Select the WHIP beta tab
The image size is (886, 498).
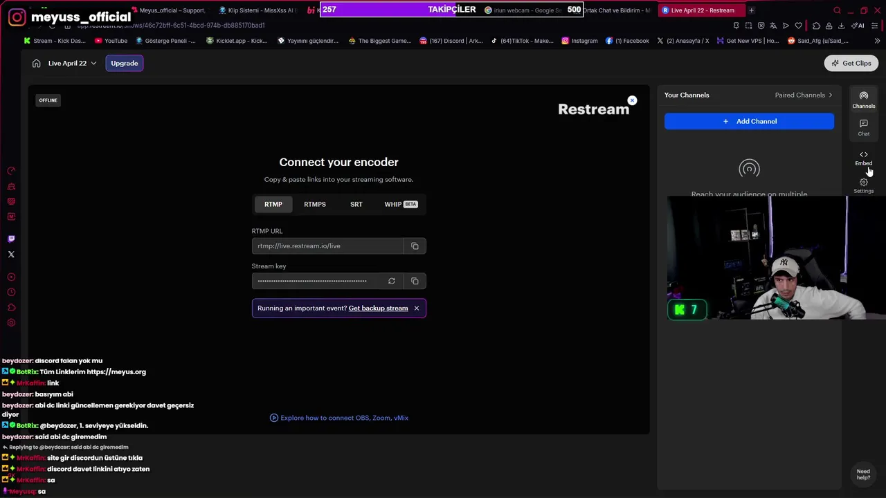401,204
